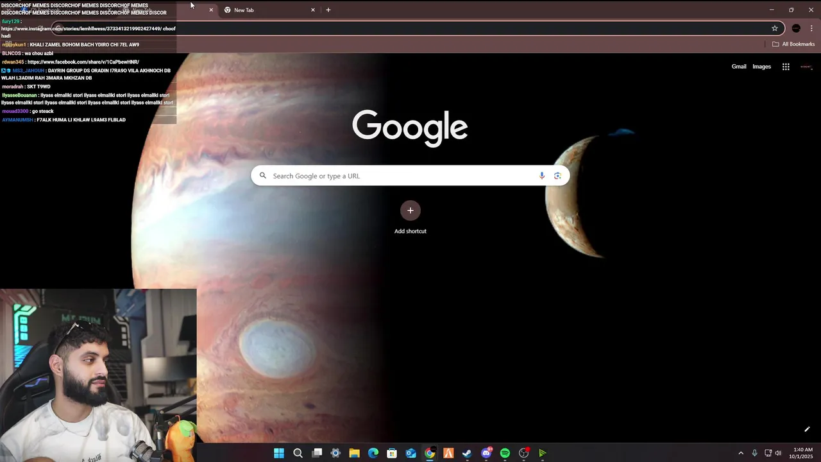This screenshot has height=462, width=821.
Task: Show hidden system tray icons
Action: click(x=741, y=453)
